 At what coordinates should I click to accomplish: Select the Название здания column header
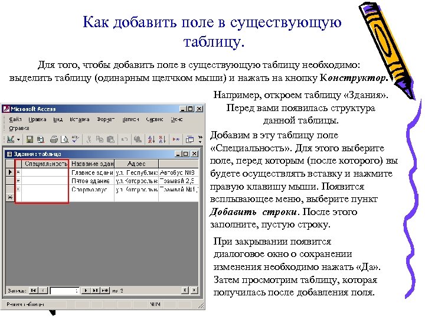click(92, 164)
